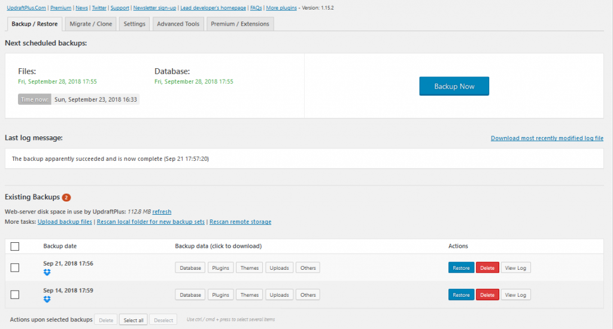Open the More plugins link
613x329 pixels.
tap(281, 8)
